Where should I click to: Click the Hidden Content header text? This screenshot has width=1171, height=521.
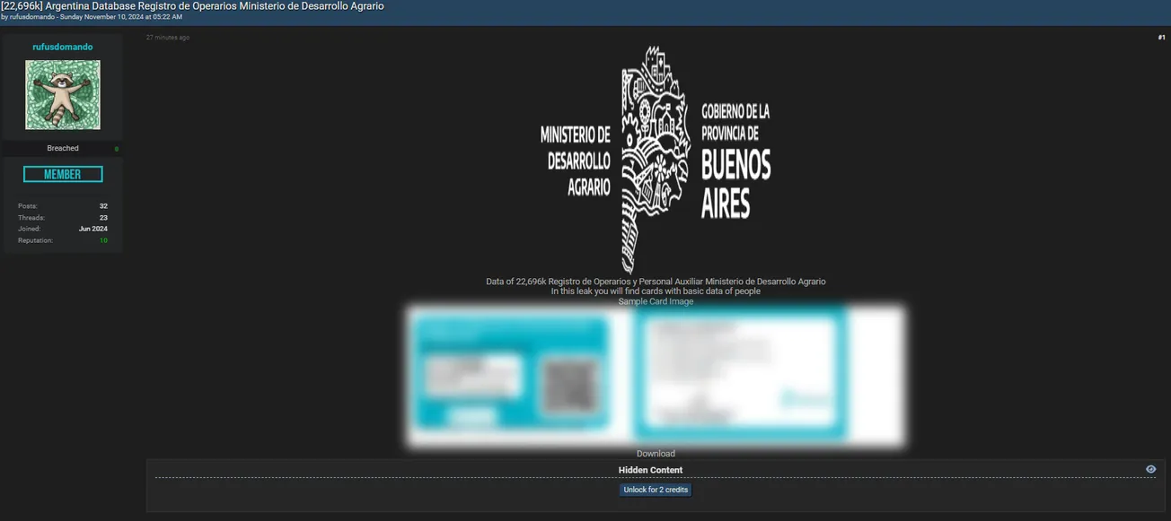[x=649, y=469]
